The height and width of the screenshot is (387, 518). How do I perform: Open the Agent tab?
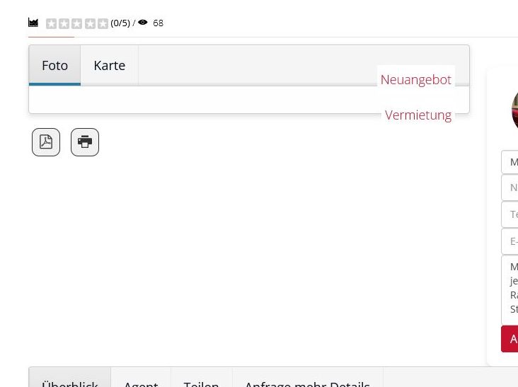(141, 381)
